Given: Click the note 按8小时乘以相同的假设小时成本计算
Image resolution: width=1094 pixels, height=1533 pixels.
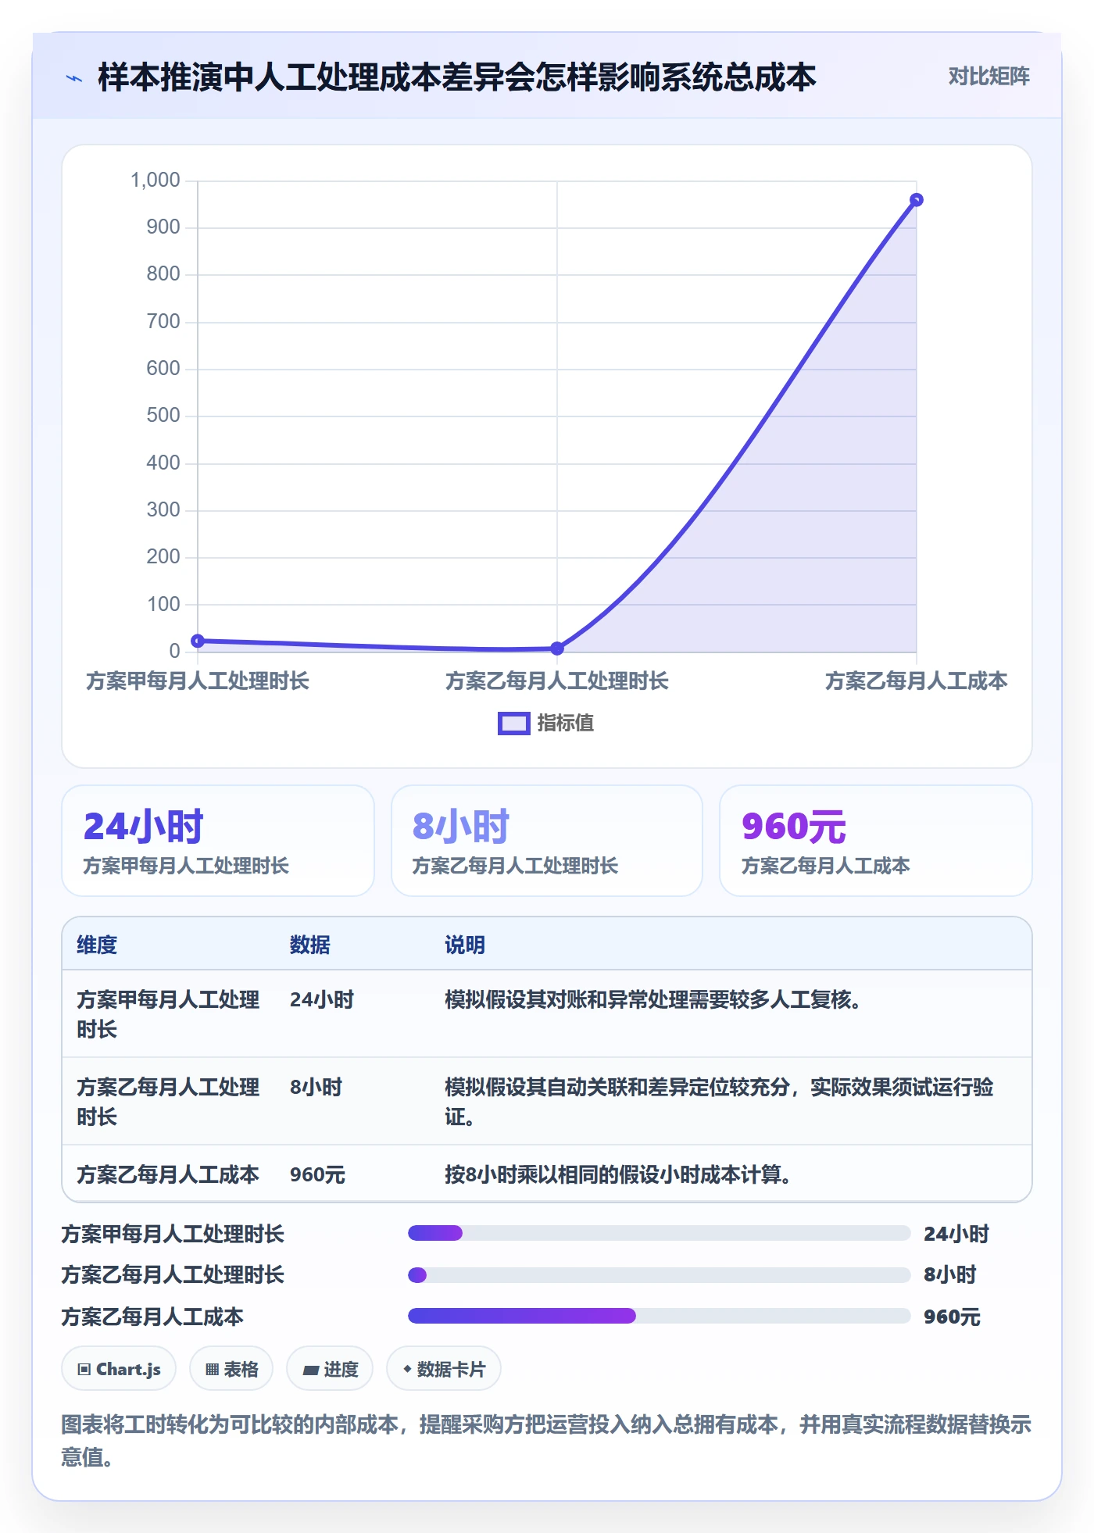Looking at the screenshot, I should coord(618,1174).
